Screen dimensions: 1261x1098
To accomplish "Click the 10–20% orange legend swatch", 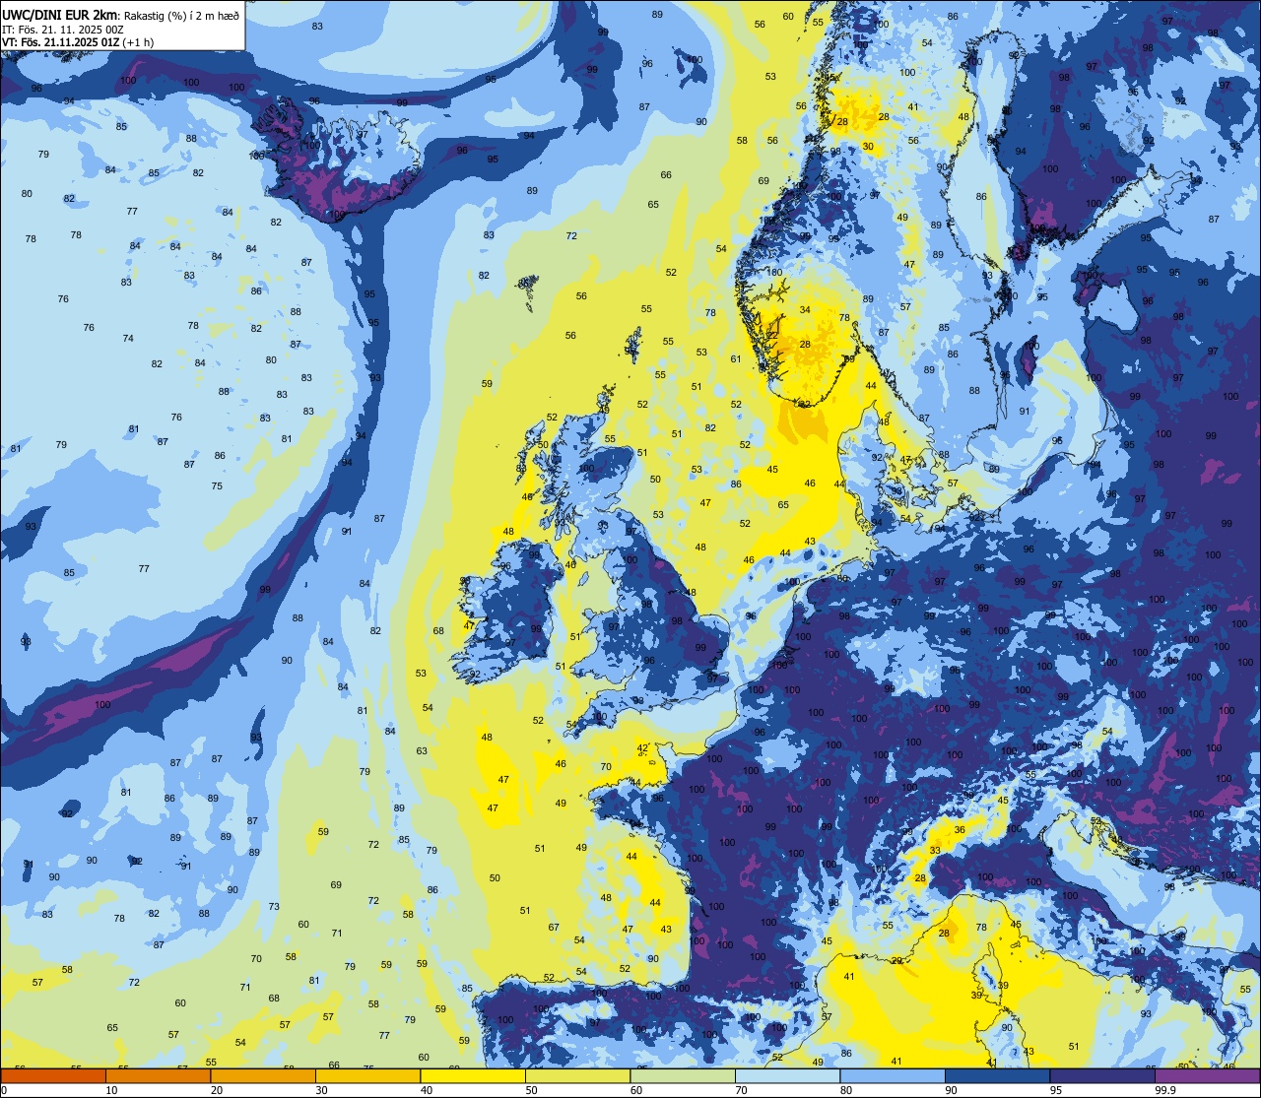I will point(158,1075).
